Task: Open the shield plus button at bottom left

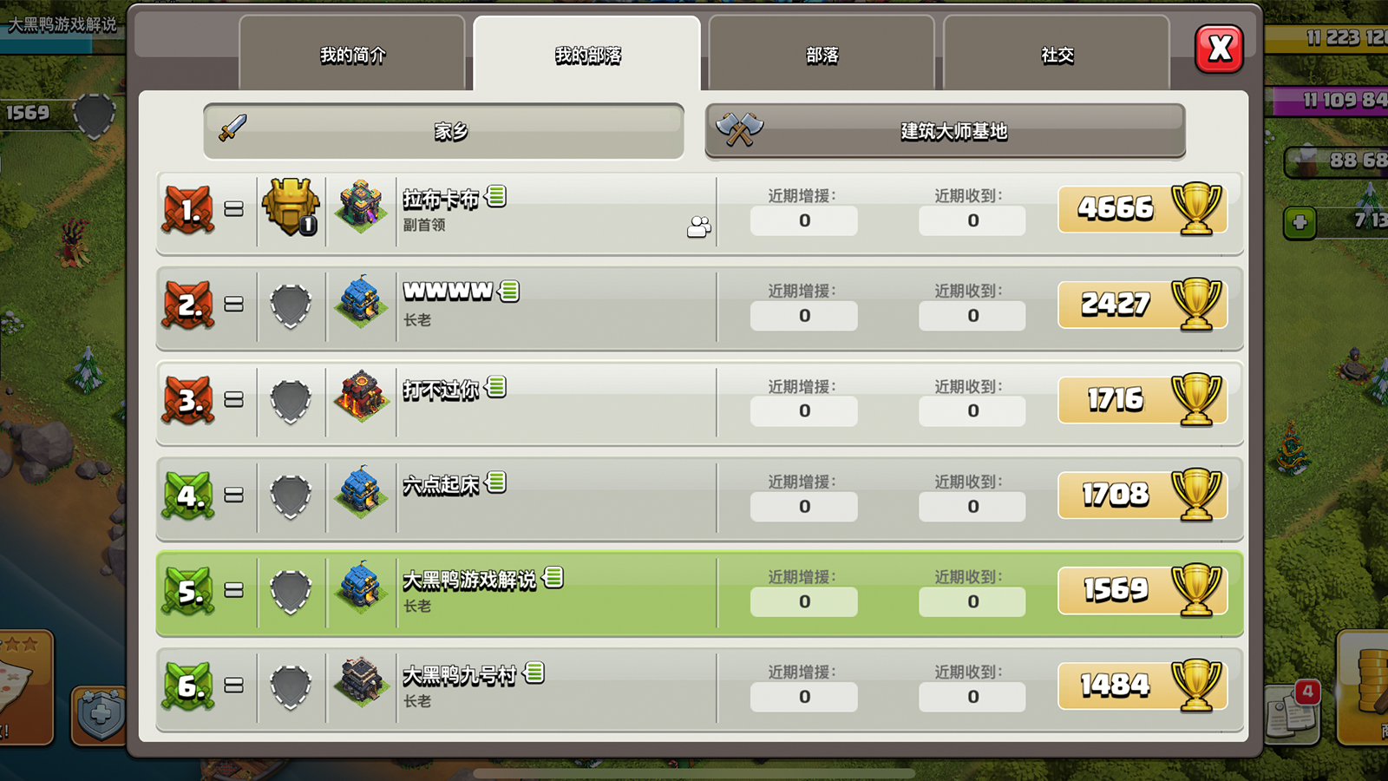Action: pos(100,715)
